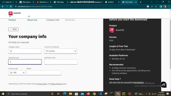Open Cortana circle on taskbar
171x96 pixels.
[52, 94]
